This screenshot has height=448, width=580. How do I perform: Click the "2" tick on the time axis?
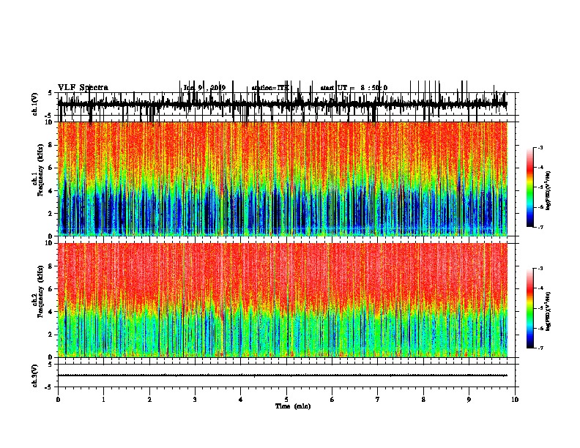pos(149,400)
